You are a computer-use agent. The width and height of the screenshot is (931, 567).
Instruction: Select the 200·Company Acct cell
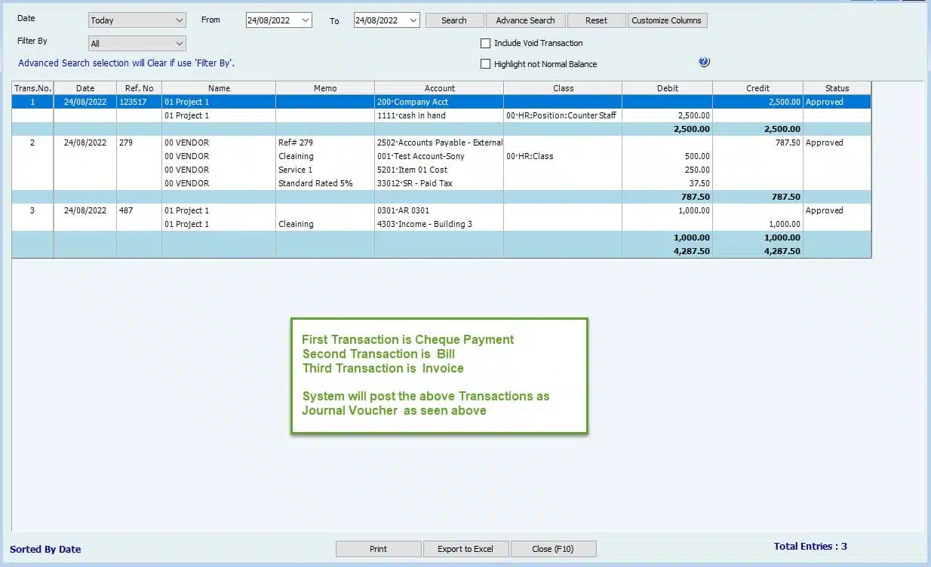pos(439,102)
